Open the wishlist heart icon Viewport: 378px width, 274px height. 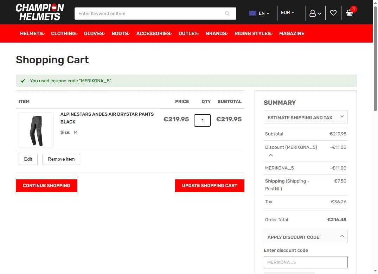click(333, 13)
